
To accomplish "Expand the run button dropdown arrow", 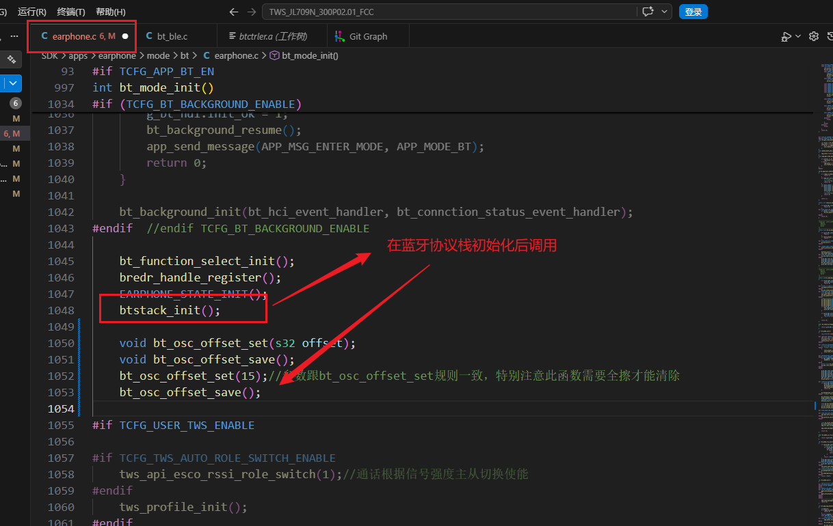I will 798,36.
